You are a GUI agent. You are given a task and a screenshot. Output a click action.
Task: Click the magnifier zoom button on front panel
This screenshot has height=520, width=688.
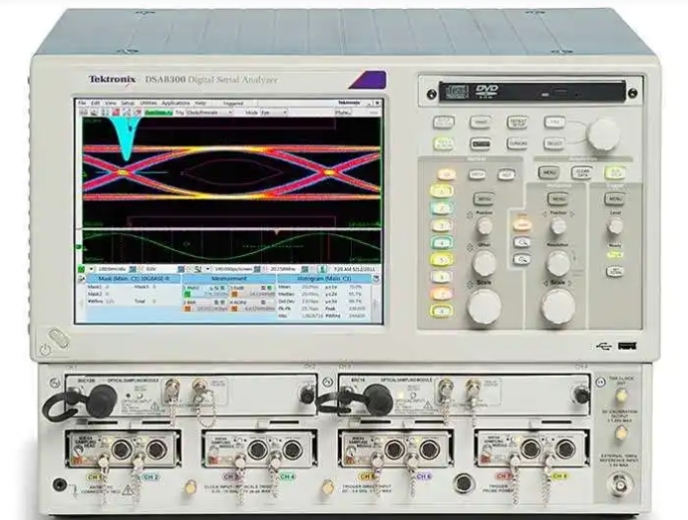(x=520, y=240)
